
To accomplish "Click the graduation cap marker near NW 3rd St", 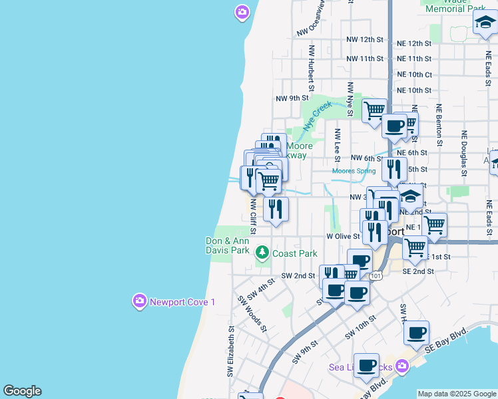I will (x=411, y=199).
